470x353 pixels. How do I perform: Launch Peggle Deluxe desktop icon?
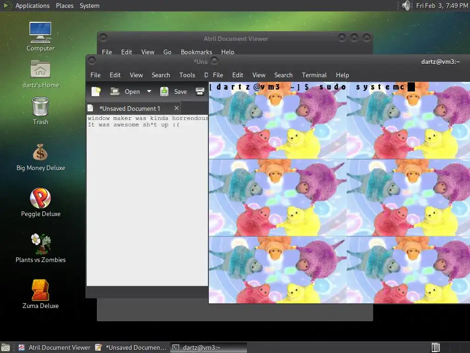[x=40, y=202]
